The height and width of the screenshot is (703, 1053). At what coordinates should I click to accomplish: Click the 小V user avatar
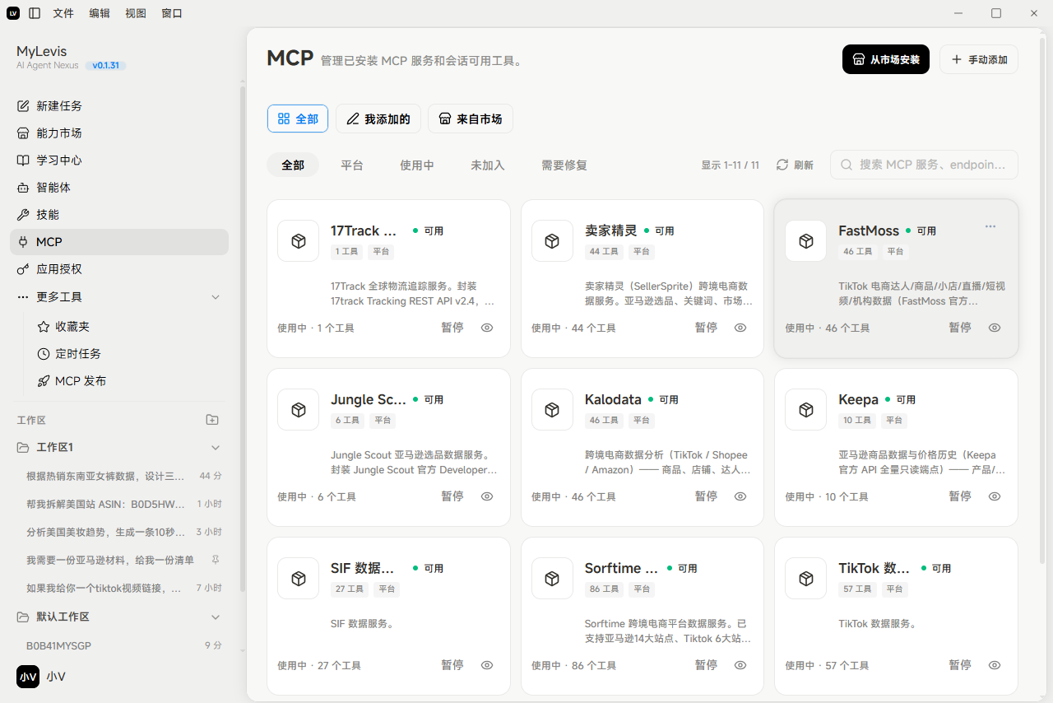28,677
